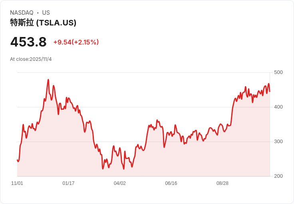Click the At close date text

(31, 59)
